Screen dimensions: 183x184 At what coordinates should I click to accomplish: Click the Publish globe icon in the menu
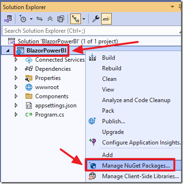pyautogui.click(x=92, y=121)
